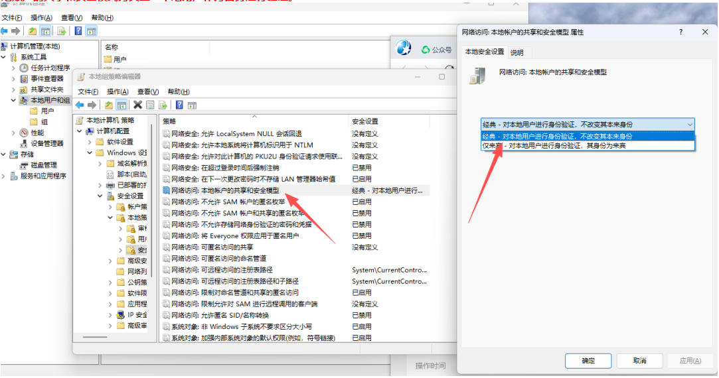Open 任务计划程序 in Computer Management tree
The height and width of the screenshot is (378, 719).
49,68
